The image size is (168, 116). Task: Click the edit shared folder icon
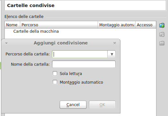162,34
